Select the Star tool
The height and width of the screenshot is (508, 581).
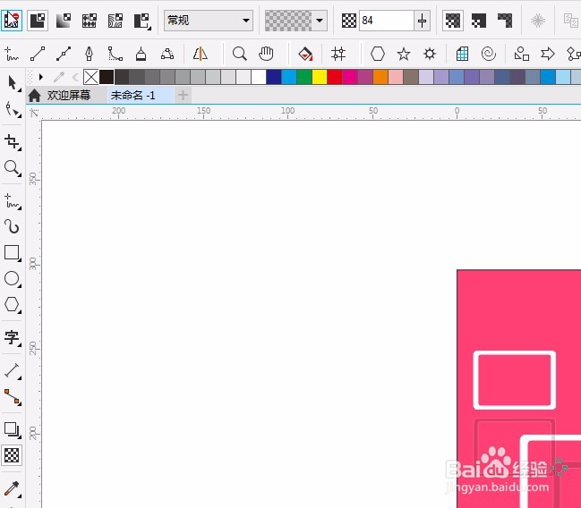(x=404, y=54)
